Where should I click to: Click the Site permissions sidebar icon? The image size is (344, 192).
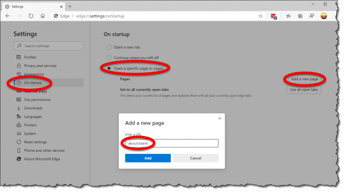pyautogui.click(x=19, y=99)
